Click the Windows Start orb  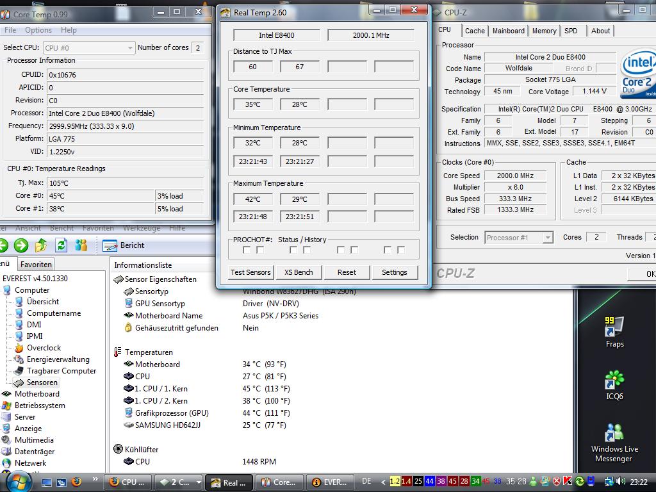coord(17,482)
